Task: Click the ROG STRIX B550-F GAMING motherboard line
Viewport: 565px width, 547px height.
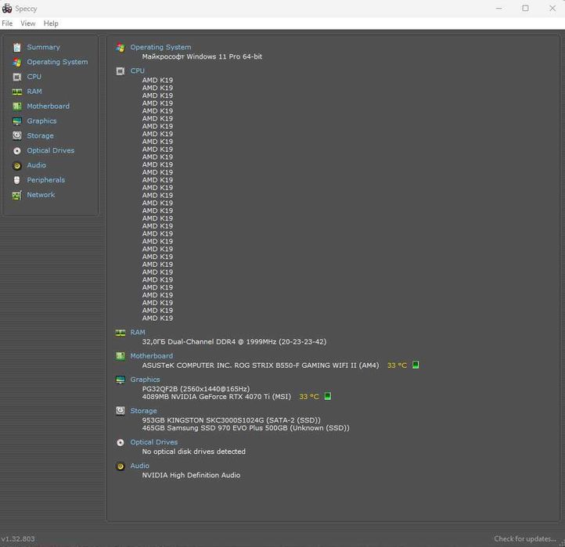Action: 261,365
